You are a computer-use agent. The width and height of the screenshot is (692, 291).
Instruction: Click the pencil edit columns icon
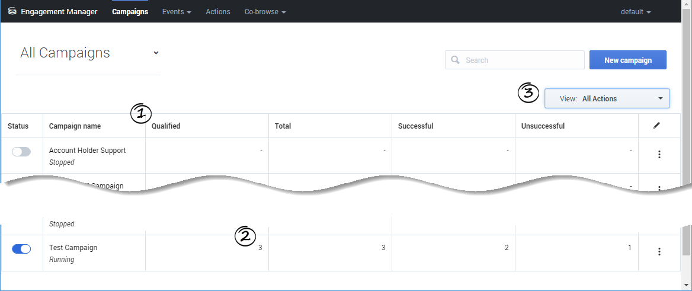coord(656,126)
